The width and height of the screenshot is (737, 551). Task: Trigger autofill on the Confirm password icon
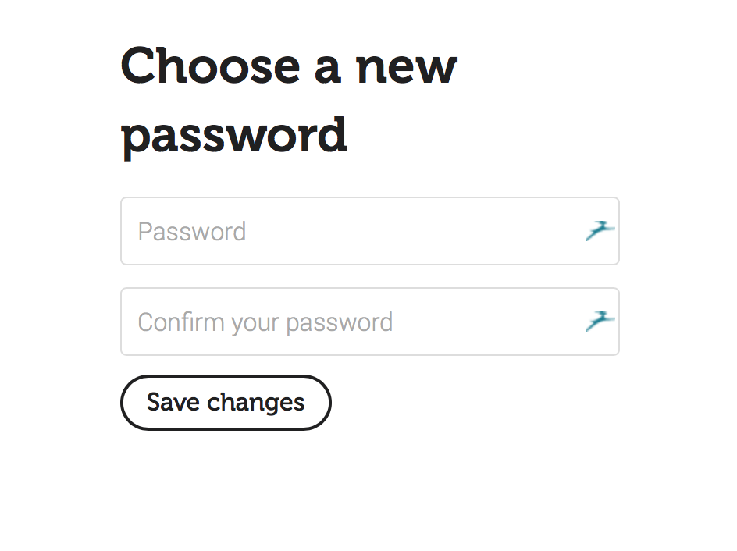(x=599, y=322)
